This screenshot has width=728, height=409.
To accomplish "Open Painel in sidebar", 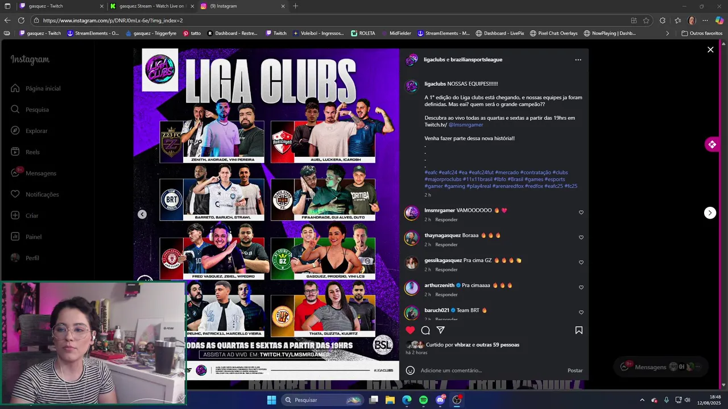I will click(26, 237).
